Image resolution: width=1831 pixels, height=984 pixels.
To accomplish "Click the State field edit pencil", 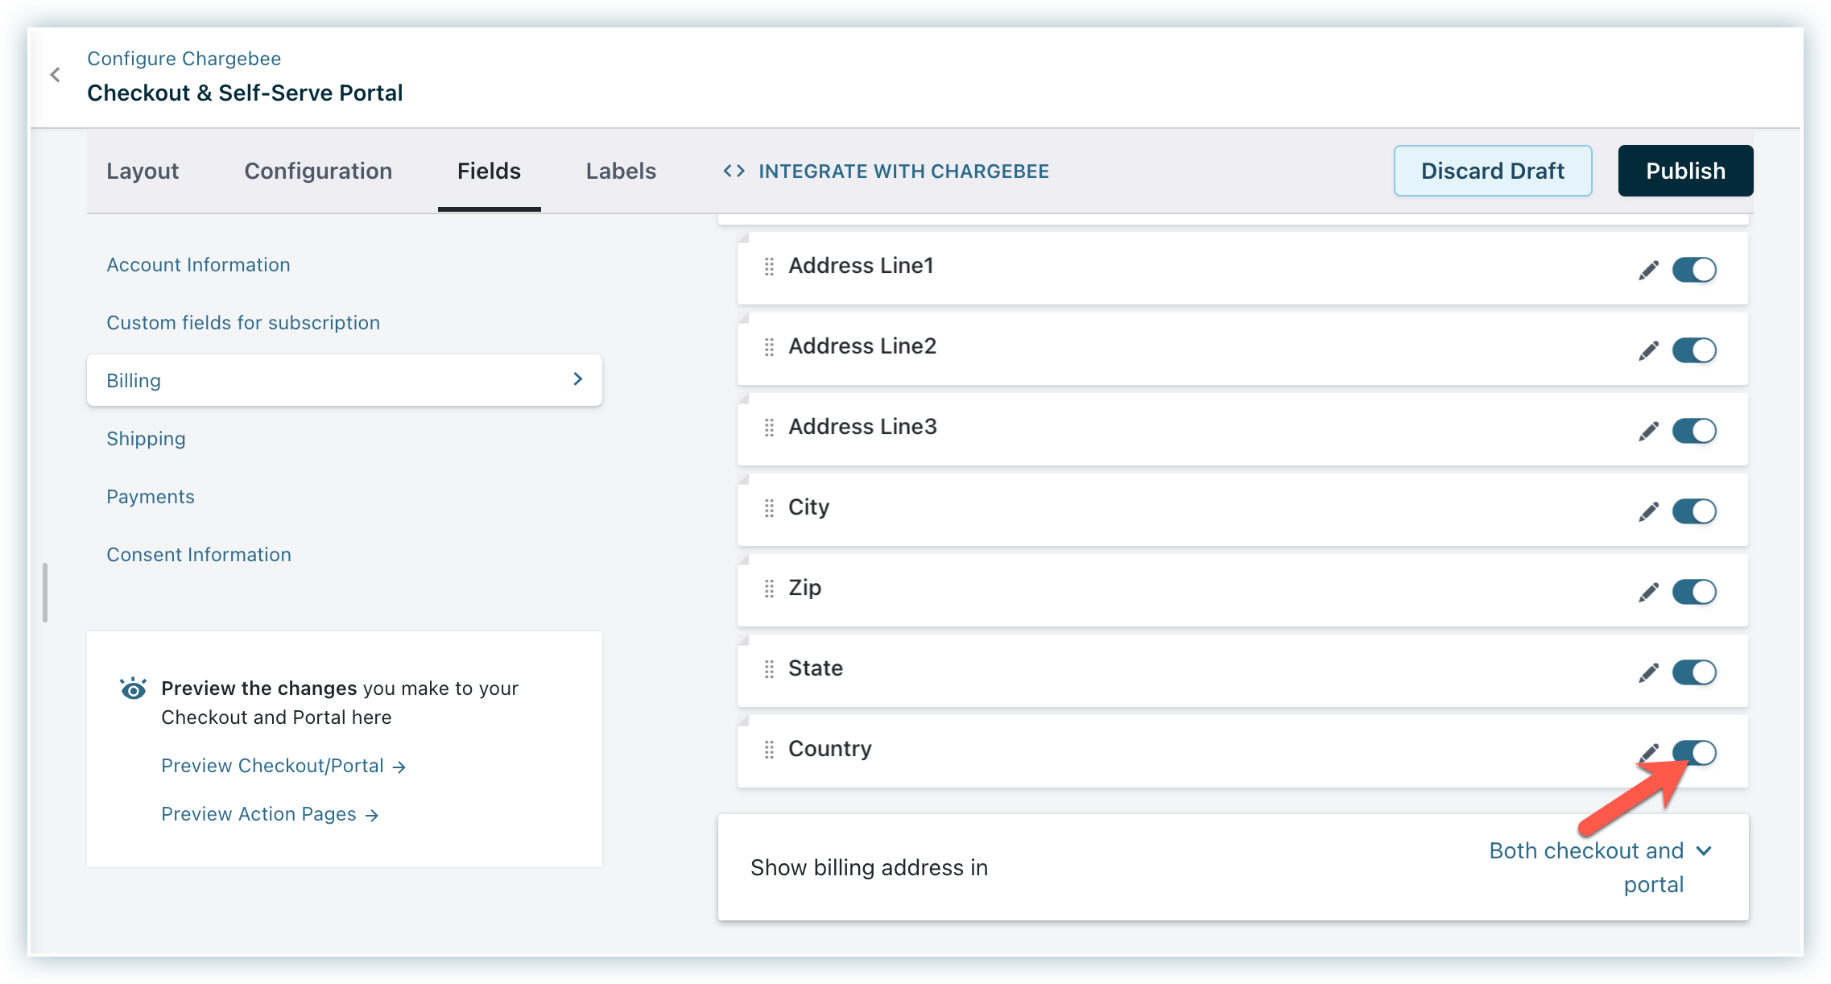I will (x=1648, y=672).
